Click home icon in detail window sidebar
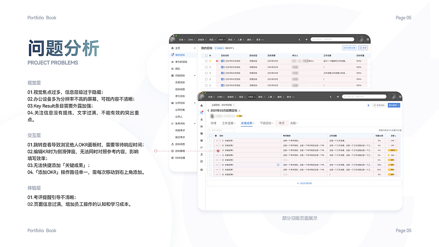 (202, 106)
